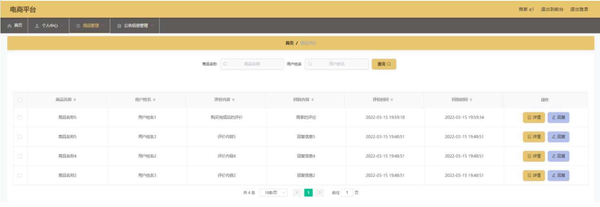Select page 1 in pagination

pyautogui.click(x=308, y=193)
